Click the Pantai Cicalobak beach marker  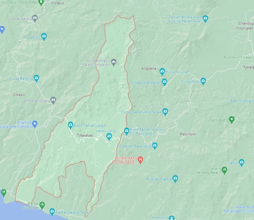pos(42,206)
